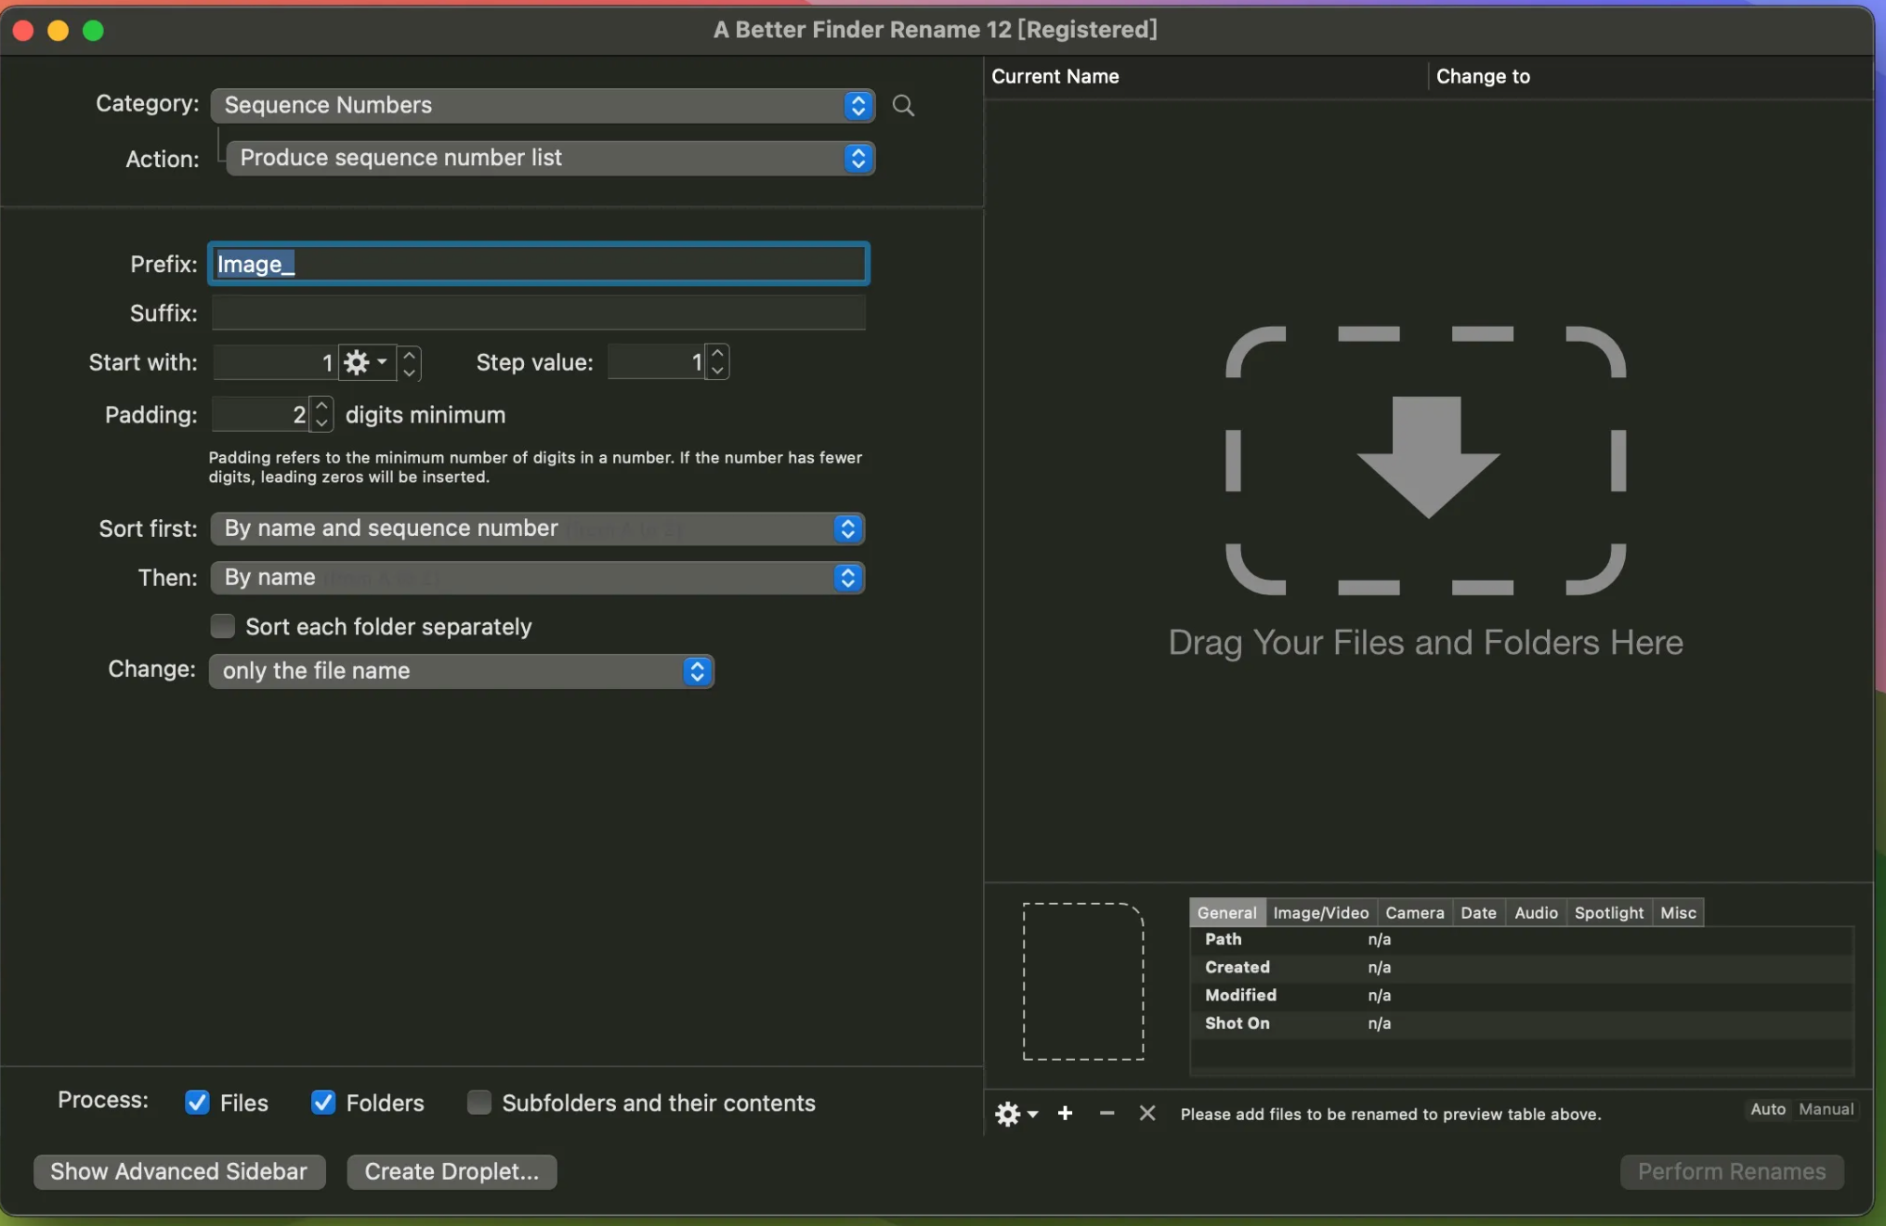Click the Step value number field
This screenshot has width=1886, height=1226.
pos(657,361)
